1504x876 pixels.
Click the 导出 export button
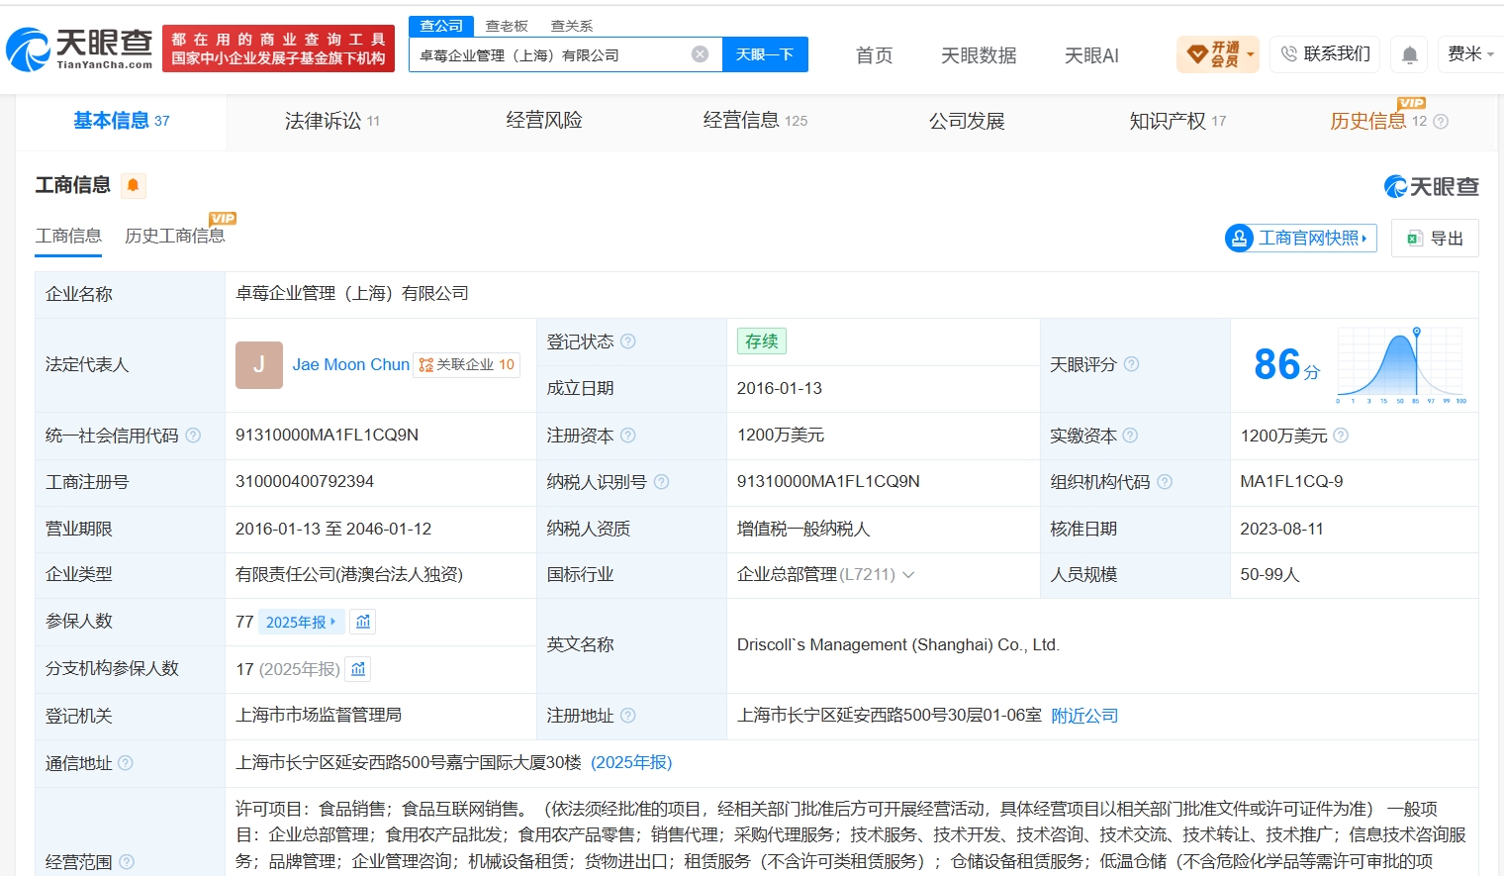pyautogui.click(x=1435, y=239)
